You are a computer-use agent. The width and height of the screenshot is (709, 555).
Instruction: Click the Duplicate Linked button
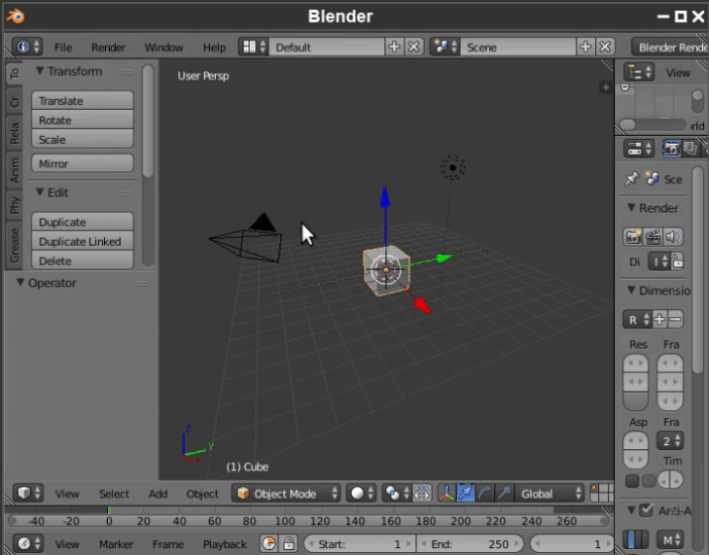pyautogui.click(x=83, y=241)
